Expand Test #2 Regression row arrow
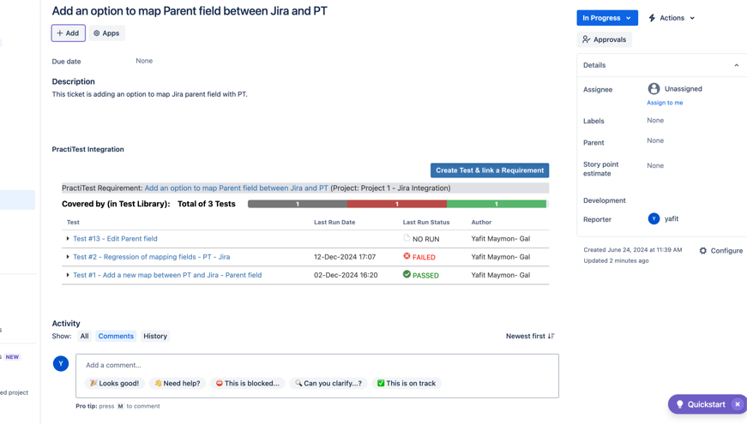Image resolution: width=747 pixels, height=424 pixels. click(68, 257)
